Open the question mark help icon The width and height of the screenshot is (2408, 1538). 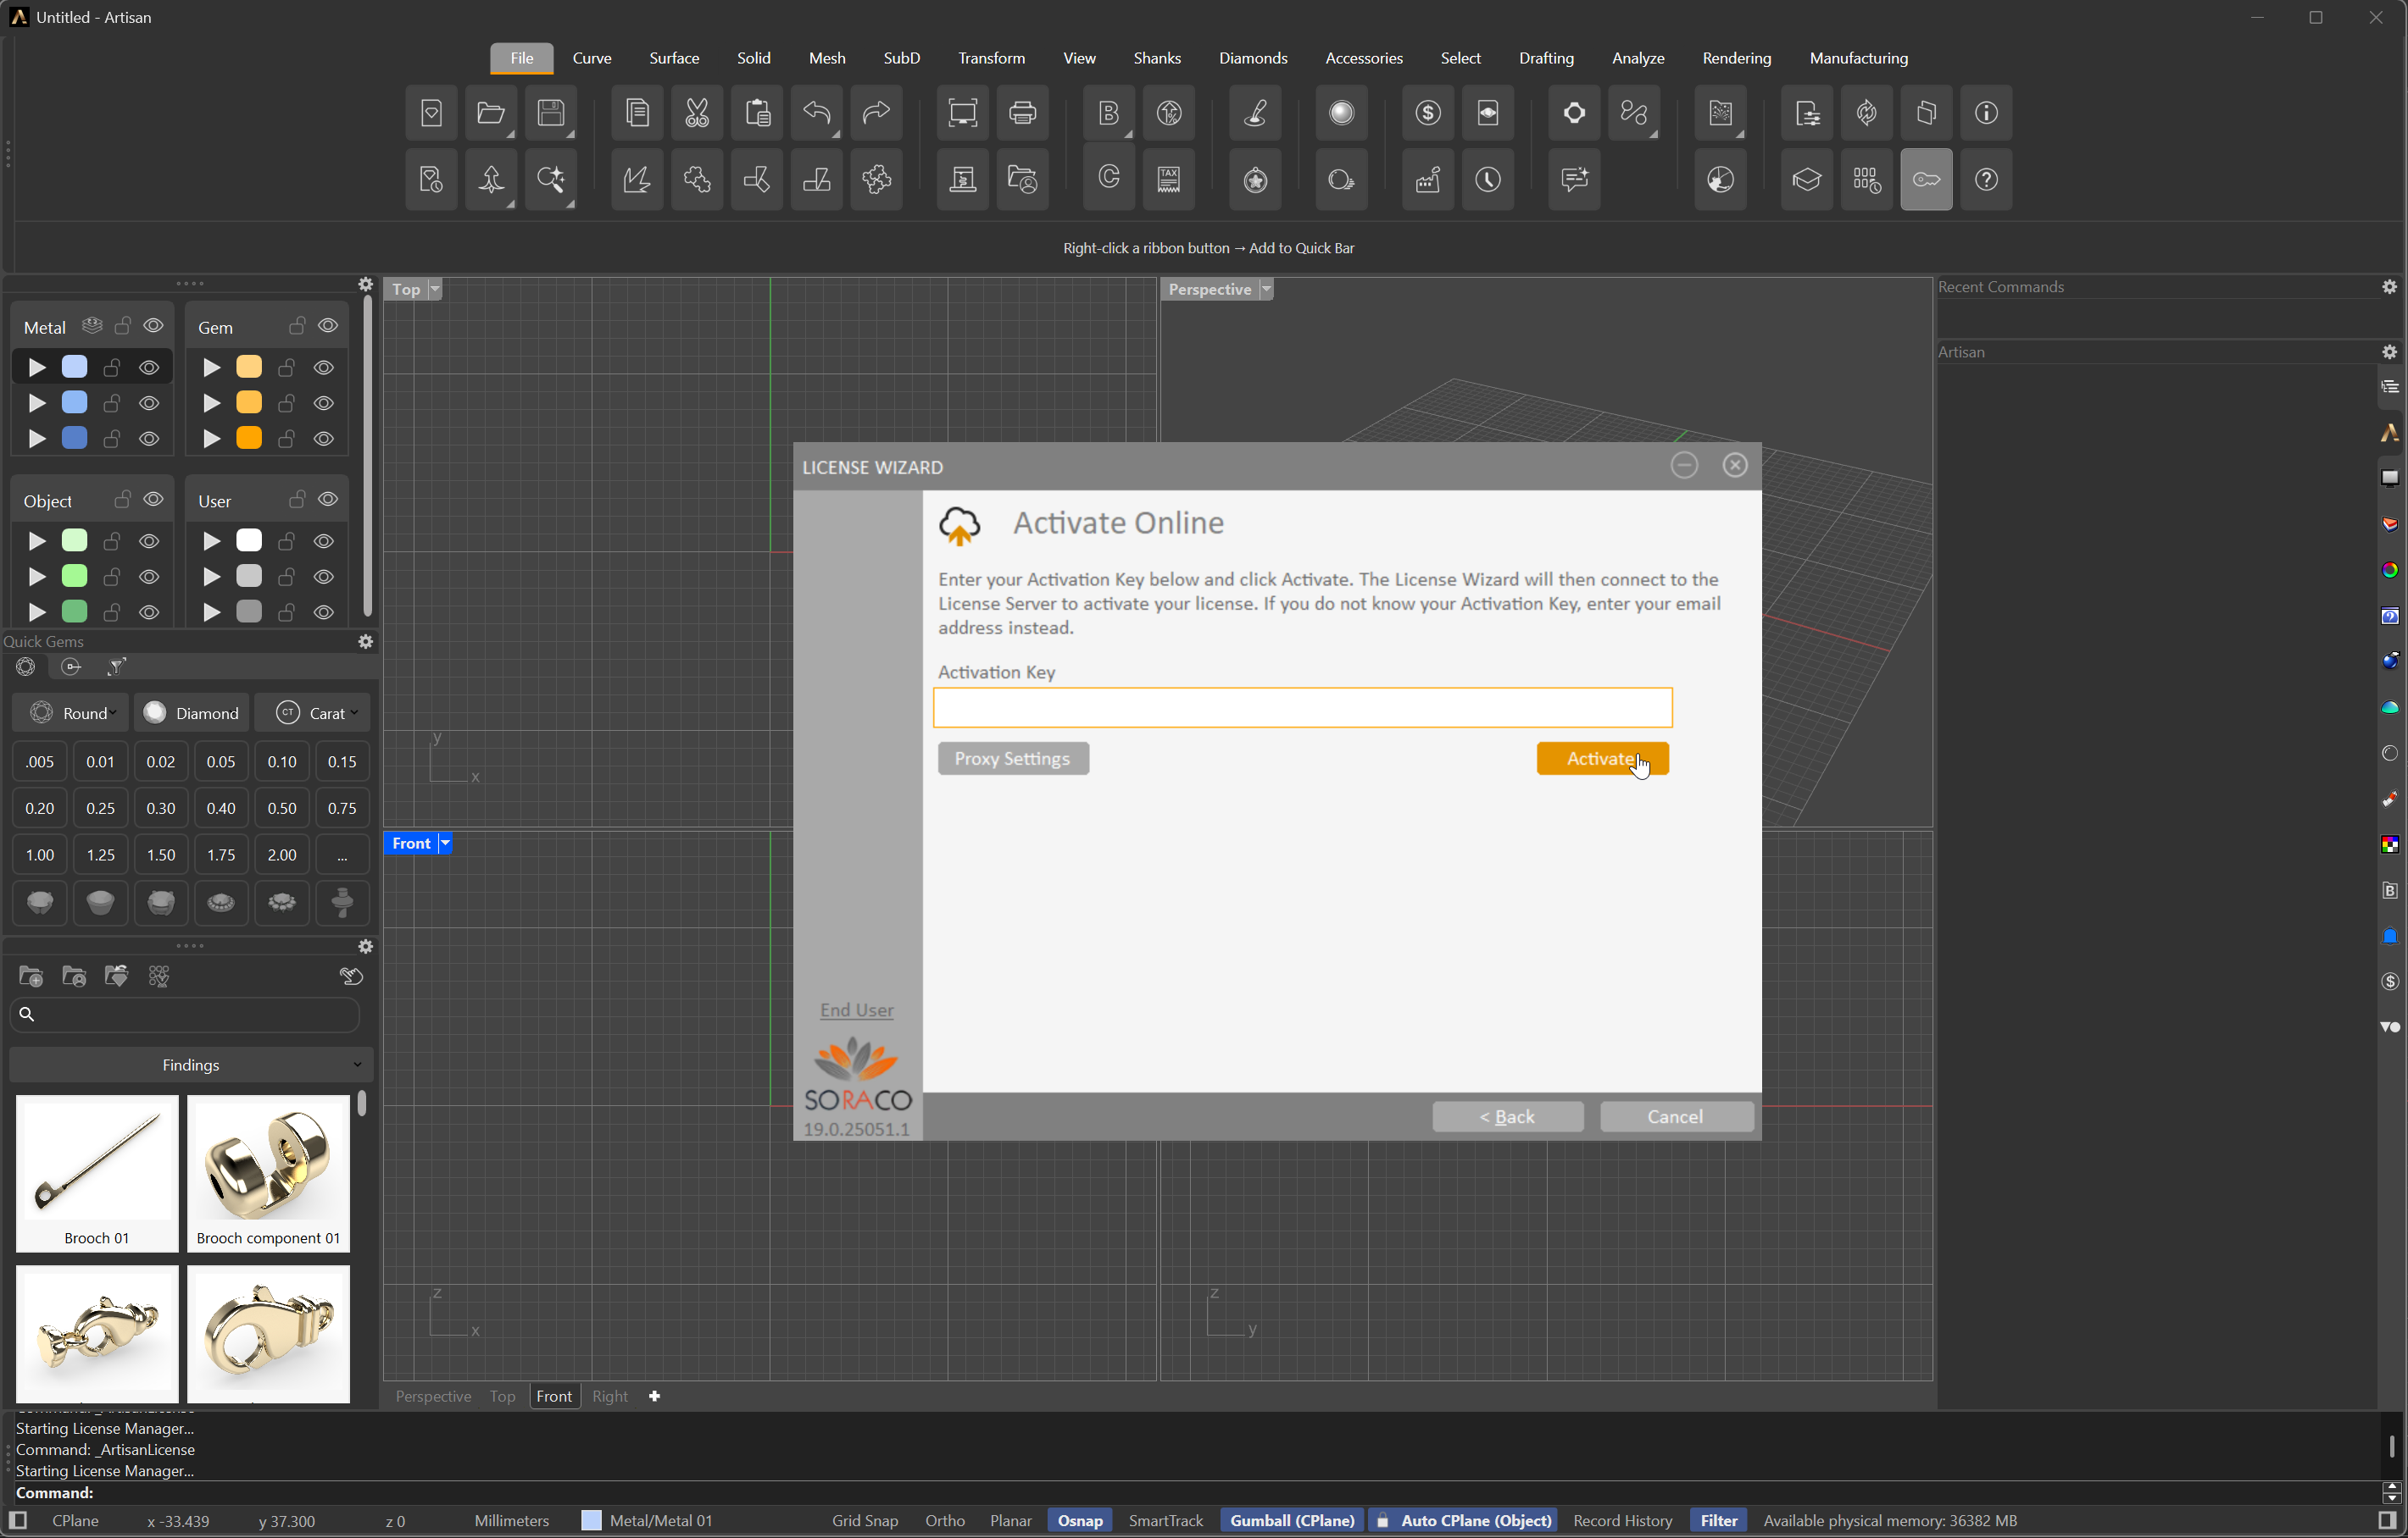click(1987, 180)
